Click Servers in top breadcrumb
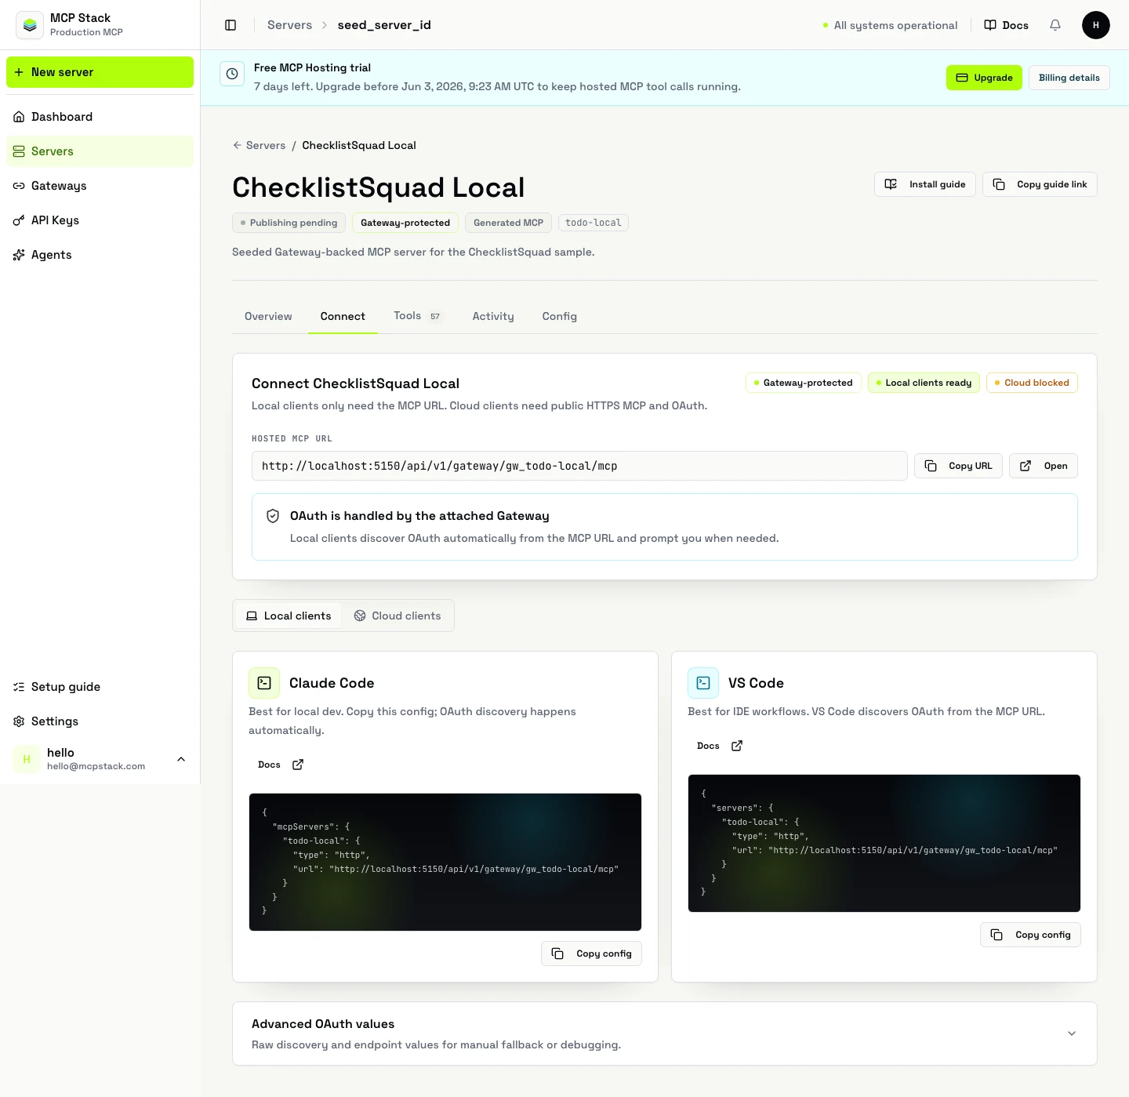Image resolution: width=1129 pixels, height=1097 pixels. click(x=289, y=25)
